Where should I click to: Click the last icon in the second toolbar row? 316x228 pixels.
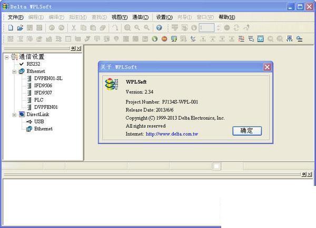coord(300,38)
